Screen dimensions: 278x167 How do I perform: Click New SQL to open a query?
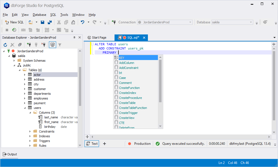point(14,22)
